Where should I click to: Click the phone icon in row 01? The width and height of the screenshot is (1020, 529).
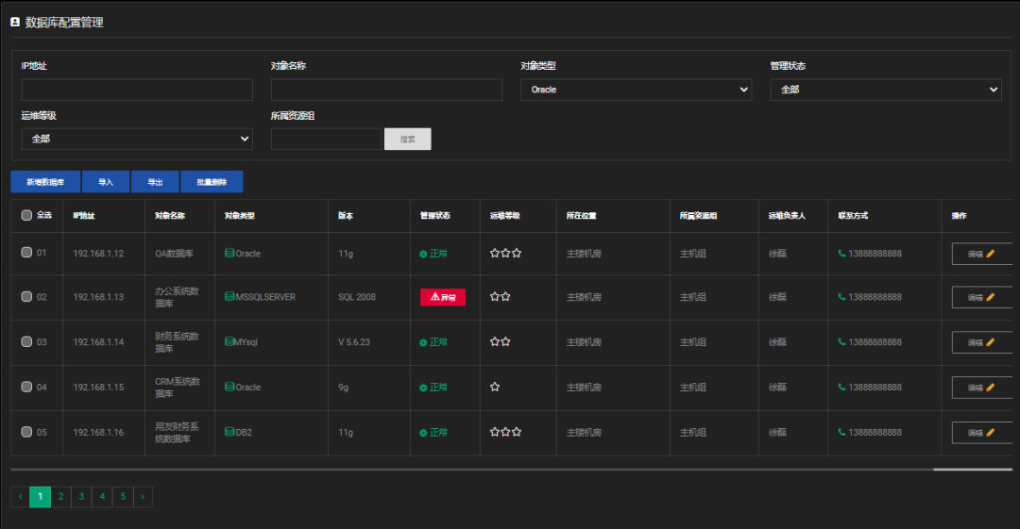tap(841, 253)
